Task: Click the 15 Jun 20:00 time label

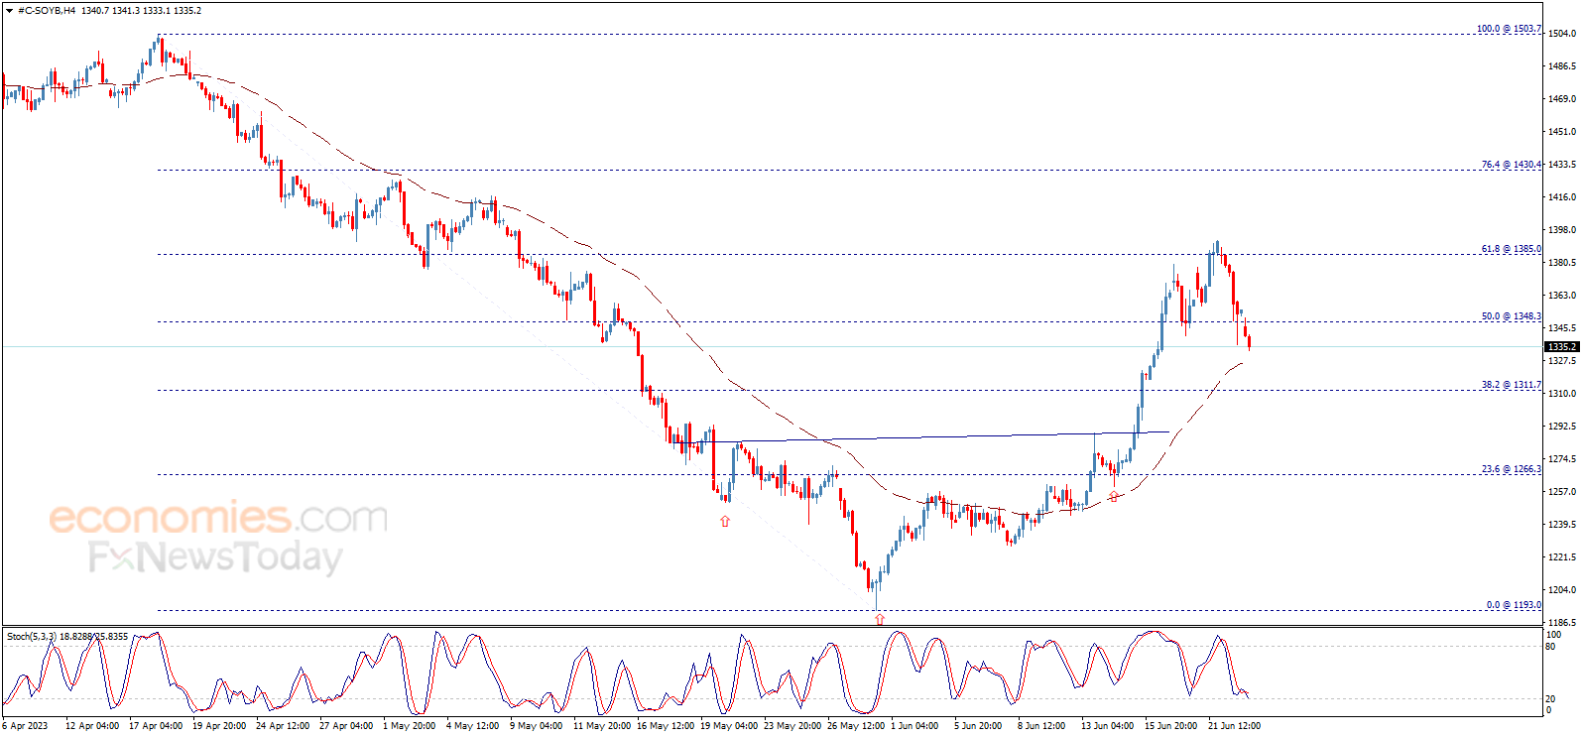Action: coord(1170,726)
